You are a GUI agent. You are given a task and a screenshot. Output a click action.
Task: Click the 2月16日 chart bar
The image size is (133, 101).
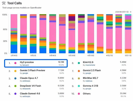(14, 34)
